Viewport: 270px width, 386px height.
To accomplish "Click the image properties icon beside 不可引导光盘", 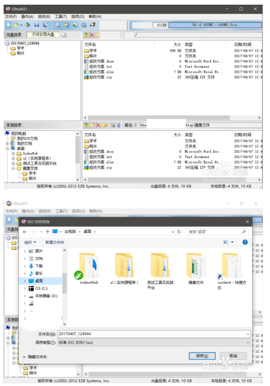I will tap(64, 35).
